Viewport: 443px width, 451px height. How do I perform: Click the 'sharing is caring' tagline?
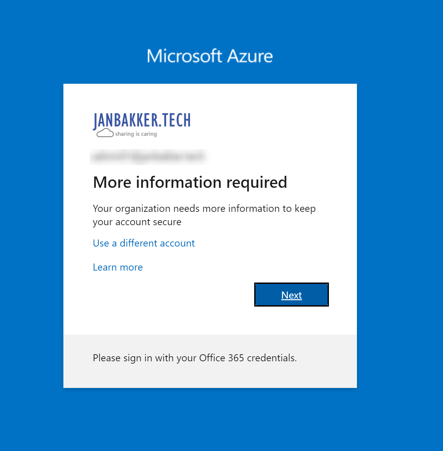136,133
